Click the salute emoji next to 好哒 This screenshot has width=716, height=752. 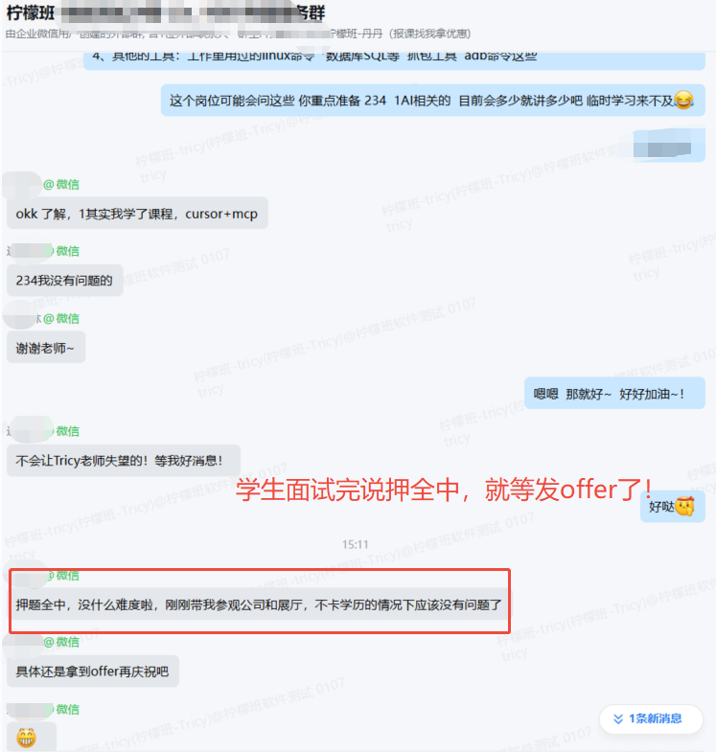(x=684, y=507)
